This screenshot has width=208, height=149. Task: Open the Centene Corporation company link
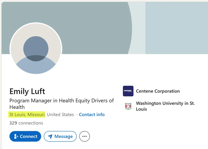(158, 91)
